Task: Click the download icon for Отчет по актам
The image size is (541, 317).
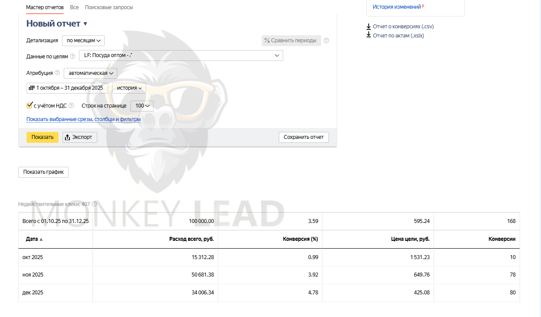Action: (369, 35)
